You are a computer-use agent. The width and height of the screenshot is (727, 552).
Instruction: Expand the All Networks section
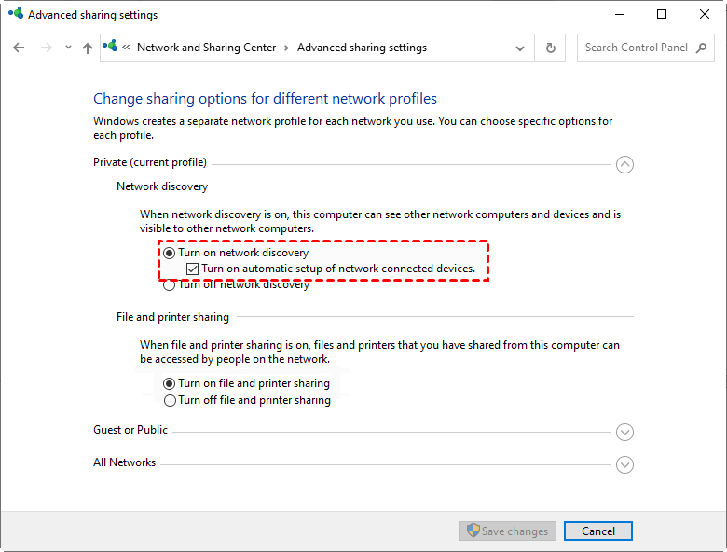[624, 464]
